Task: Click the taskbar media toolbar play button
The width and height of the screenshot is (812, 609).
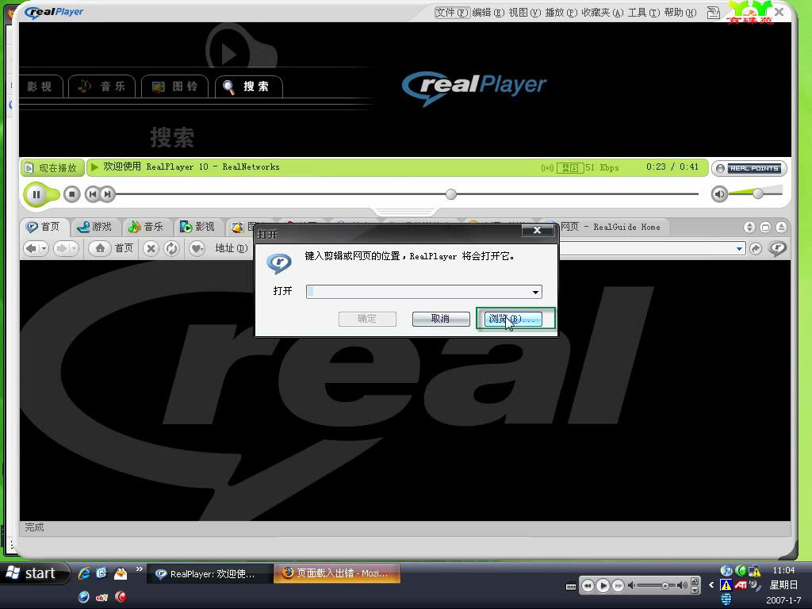Action: coord(603,586)
